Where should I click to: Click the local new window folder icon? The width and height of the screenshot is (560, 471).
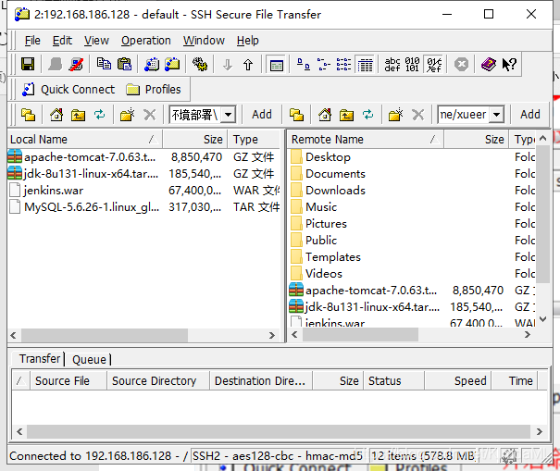[28, 115]
